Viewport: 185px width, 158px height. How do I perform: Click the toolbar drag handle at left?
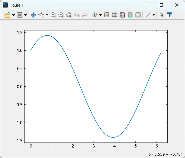point(2,15)
